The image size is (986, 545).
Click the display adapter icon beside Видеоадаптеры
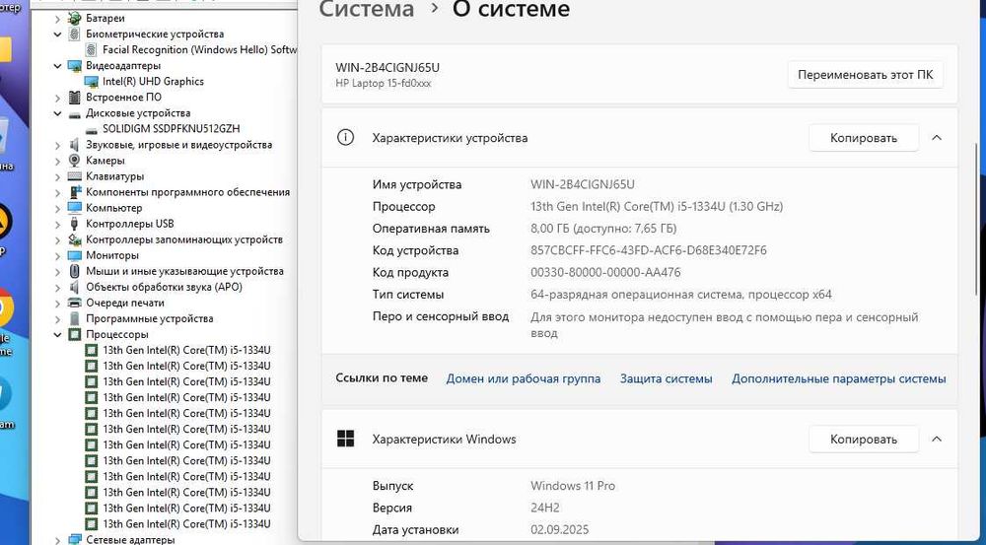[x=75, y=65]
